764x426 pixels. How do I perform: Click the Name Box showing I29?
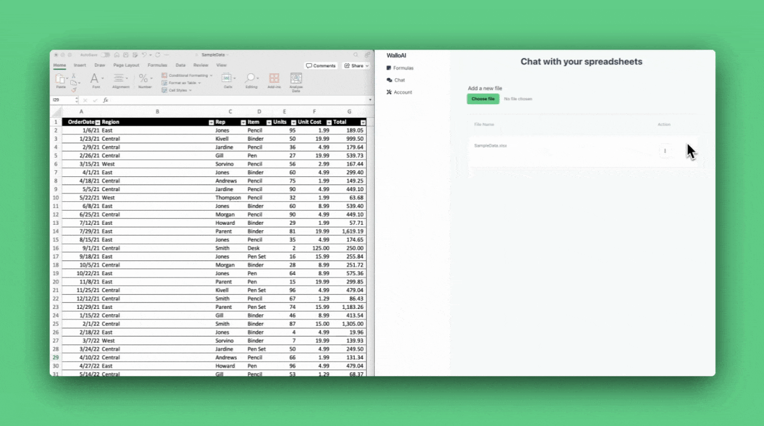click(x=62, y=101)
